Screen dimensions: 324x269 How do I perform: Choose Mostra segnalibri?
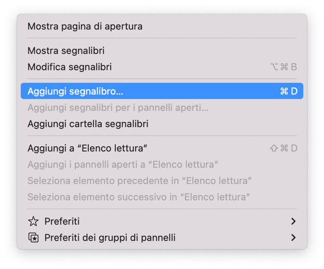[x=66, y=50]
